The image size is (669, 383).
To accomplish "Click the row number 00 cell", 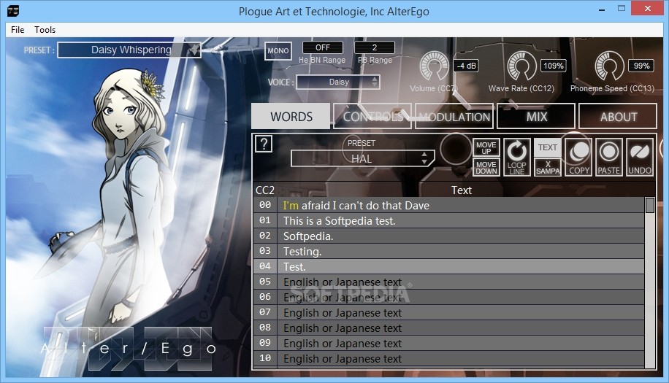I will pyautogui.click(x=265, y=205).
